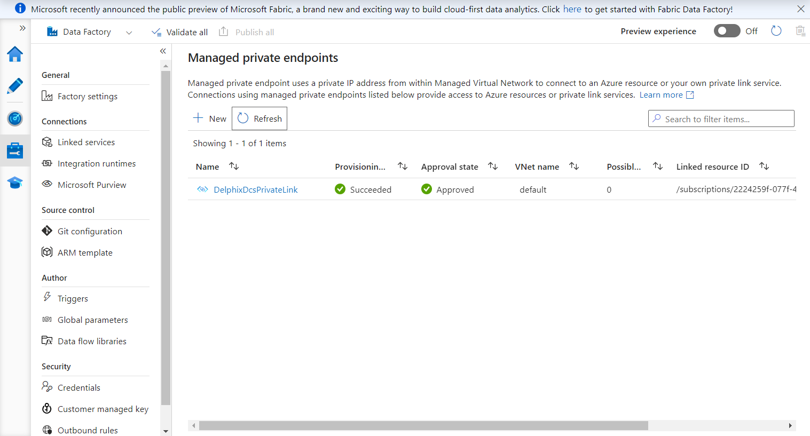
Task: Select the Linked services icon in Connections
Action: pos(46,141)
